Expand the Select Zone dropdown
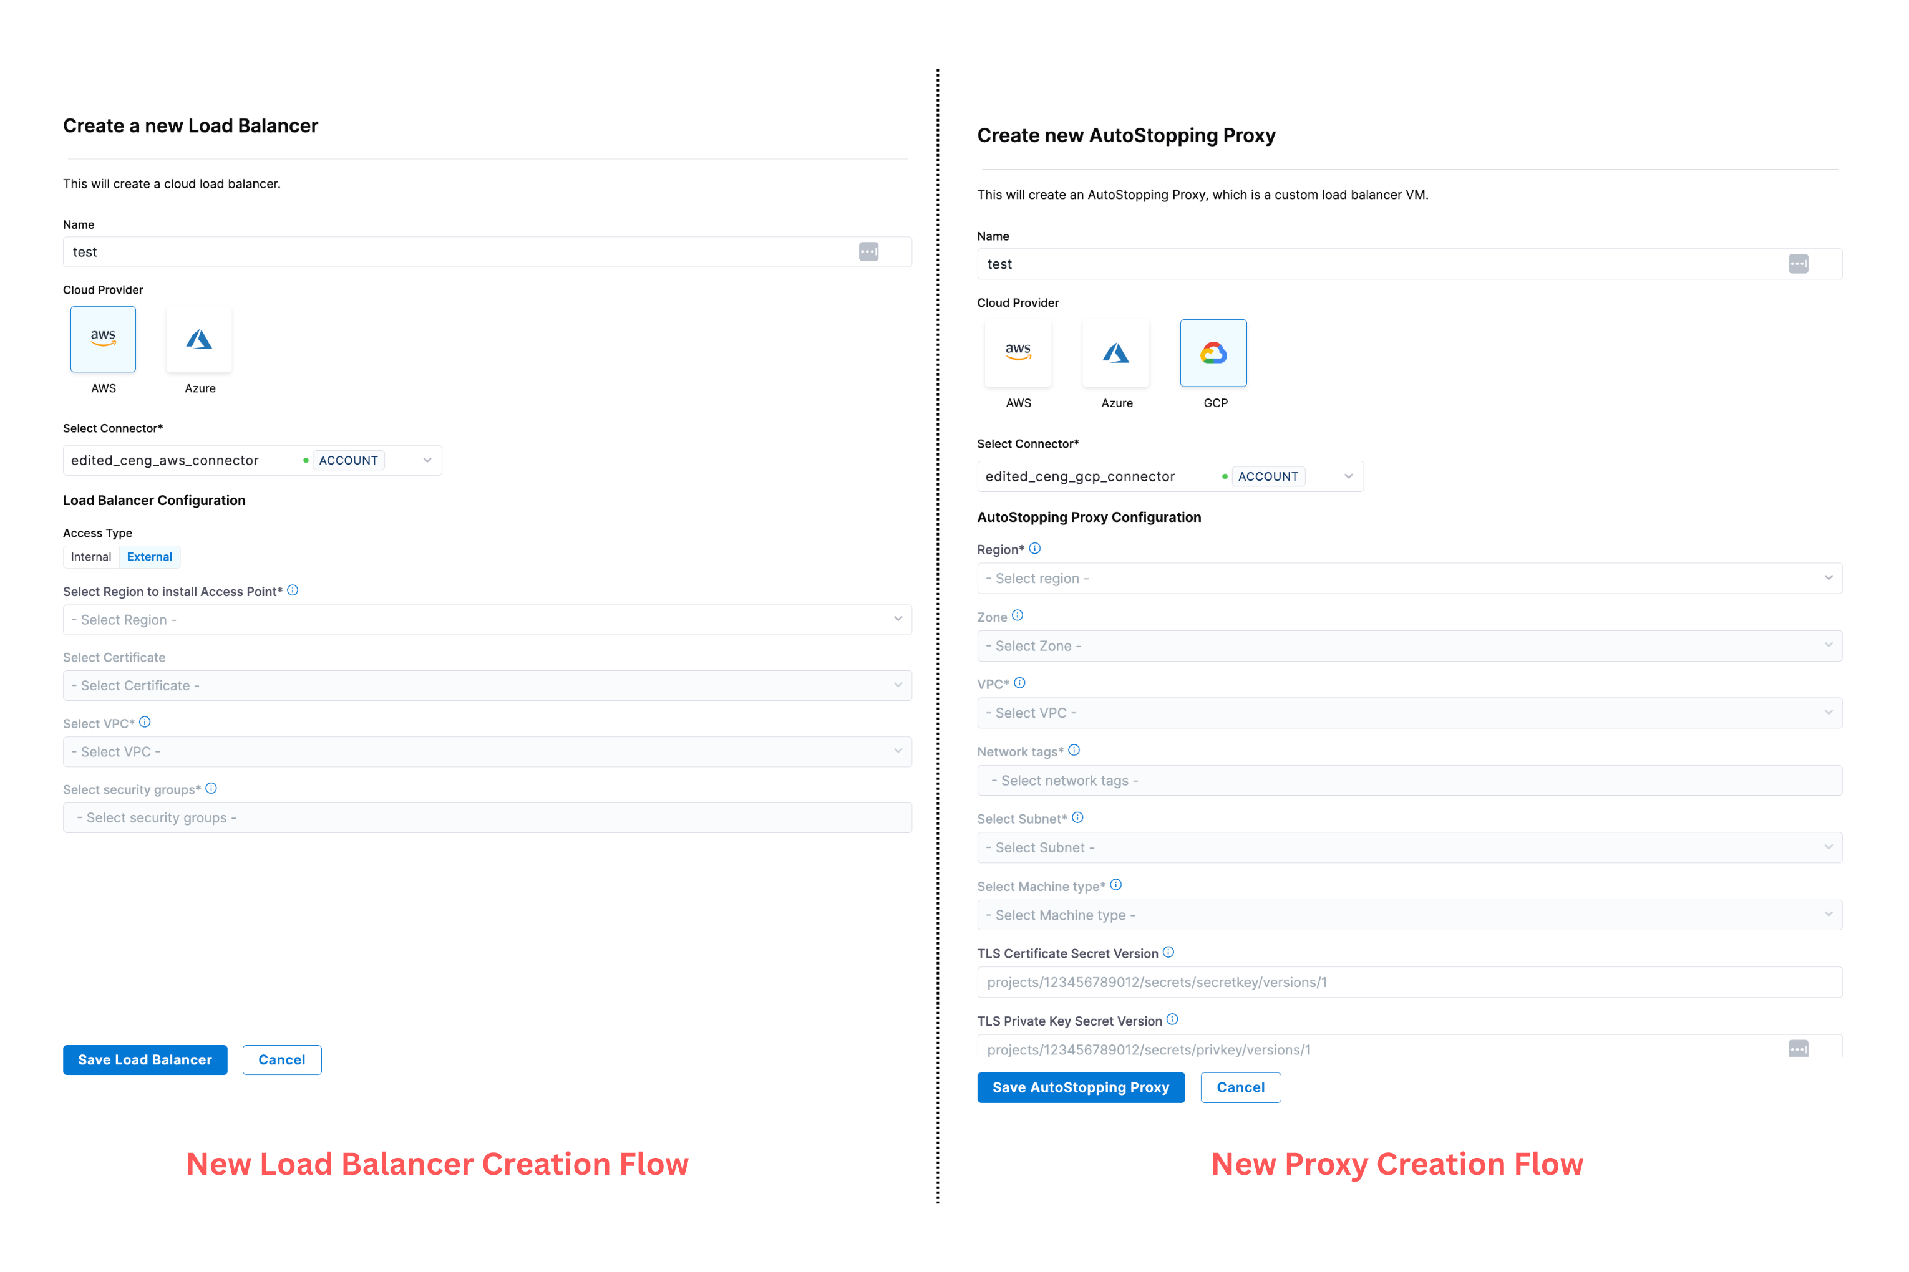This screenshot has height=1272, width=1909. (x=1409, y=646)
